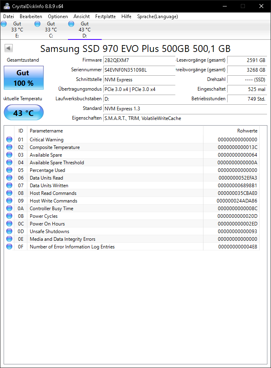The width and height of the screenshot is (271, 368).
Task: Click the Drehzahl value ---- (SSD)
Action: tap(247, 80)
